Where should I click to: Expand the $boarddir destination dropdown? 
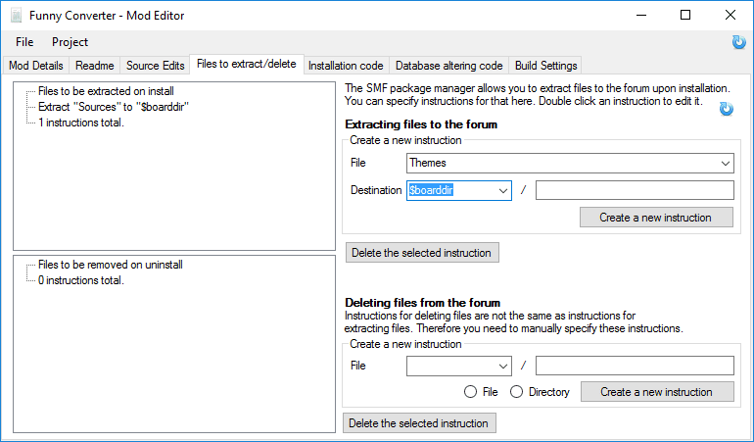(x=502, y=190)
